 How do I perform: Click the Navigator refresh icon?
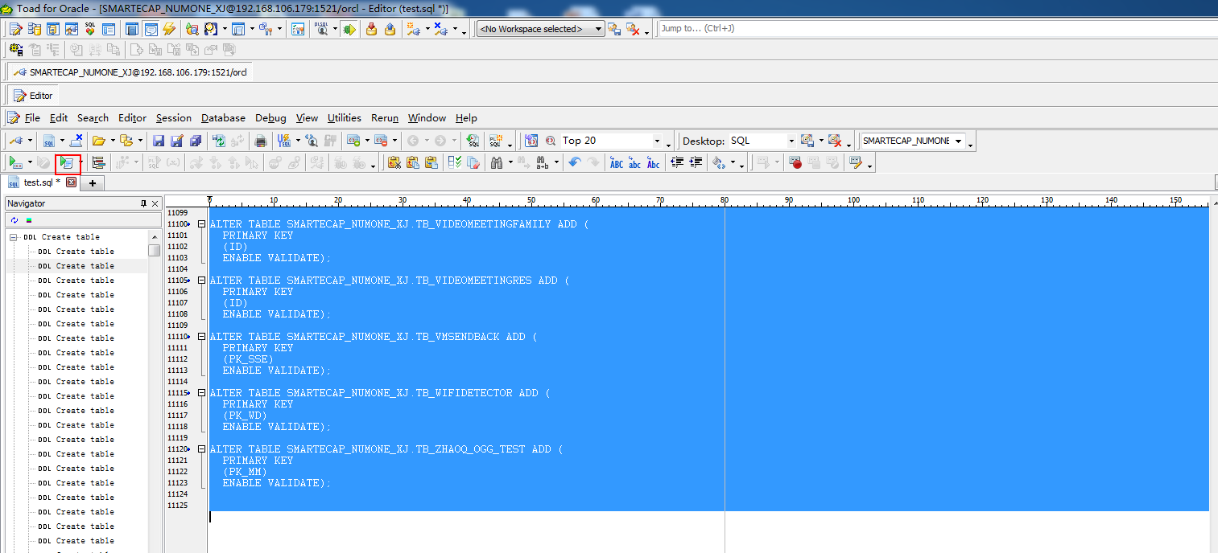(14, 220)
